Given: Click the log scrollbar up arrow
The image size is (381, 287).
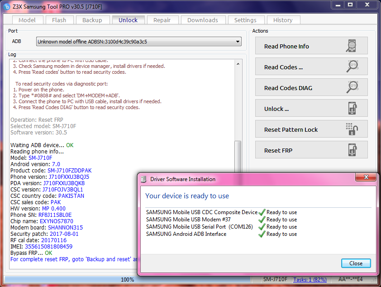Looking at the screenshot, I should click(x=238, y=64).
